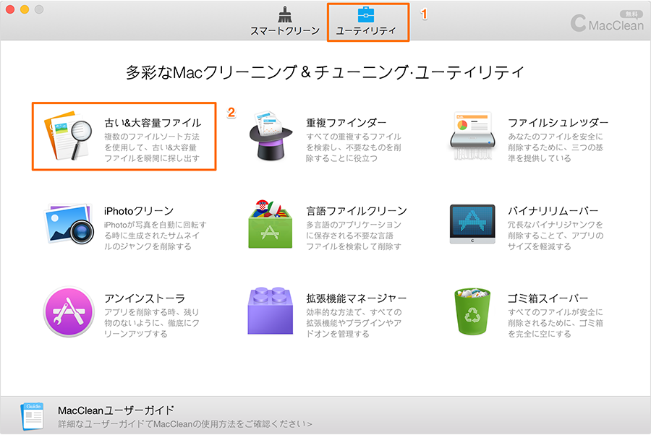Click the ゴミ箱スイーパー recycle bin icon
The height and width of the screenshot is (435, 651).
click(472, 311)
